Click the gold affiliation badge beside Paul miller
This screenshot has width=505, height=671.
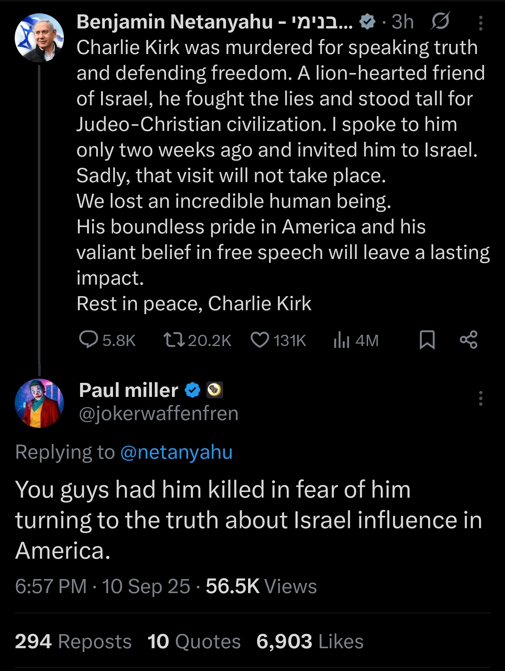[214, 390]
